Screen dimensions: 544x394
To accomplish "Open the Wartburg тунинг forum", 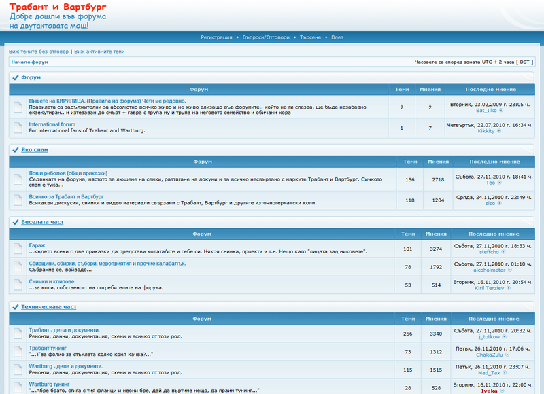I will [x=49, y=384].
